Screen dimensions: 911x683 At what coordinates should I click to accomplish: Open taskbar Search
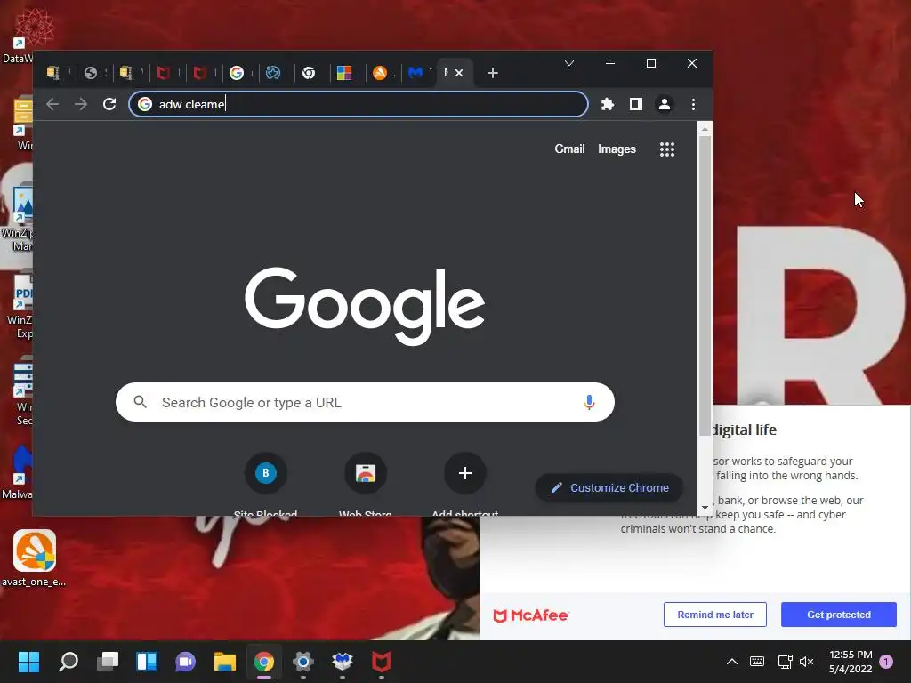(x=68, y=662)
